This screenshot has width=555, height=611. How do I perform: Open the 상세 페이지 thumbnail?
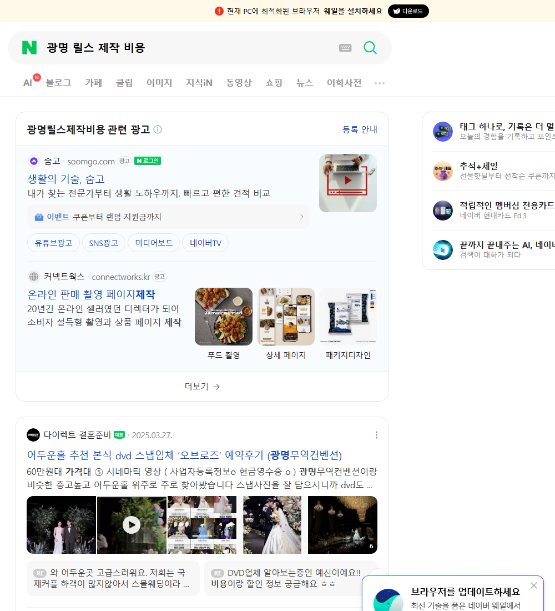click(x=286, y=317)
